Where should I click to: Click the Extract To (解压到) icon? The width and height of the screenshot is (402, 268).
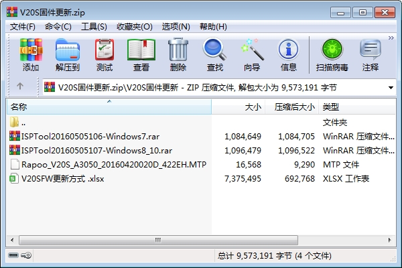(68, 55)
